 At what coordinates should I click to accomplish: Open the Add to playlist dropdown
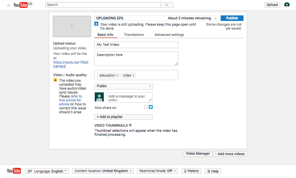pyautogui.click(x=124, y=117)
